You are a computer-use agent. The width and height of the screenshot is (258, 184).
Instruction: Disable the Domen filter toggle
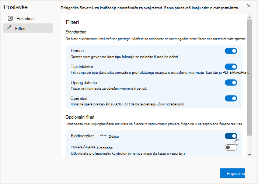pyautogui.click(x=231, y=51)
